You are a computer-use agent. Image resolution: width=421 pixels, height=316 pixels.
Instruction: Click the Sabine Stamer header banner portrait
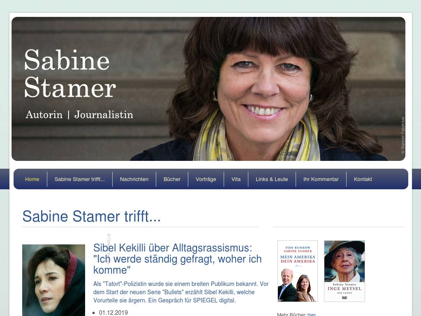coord(208,89)
